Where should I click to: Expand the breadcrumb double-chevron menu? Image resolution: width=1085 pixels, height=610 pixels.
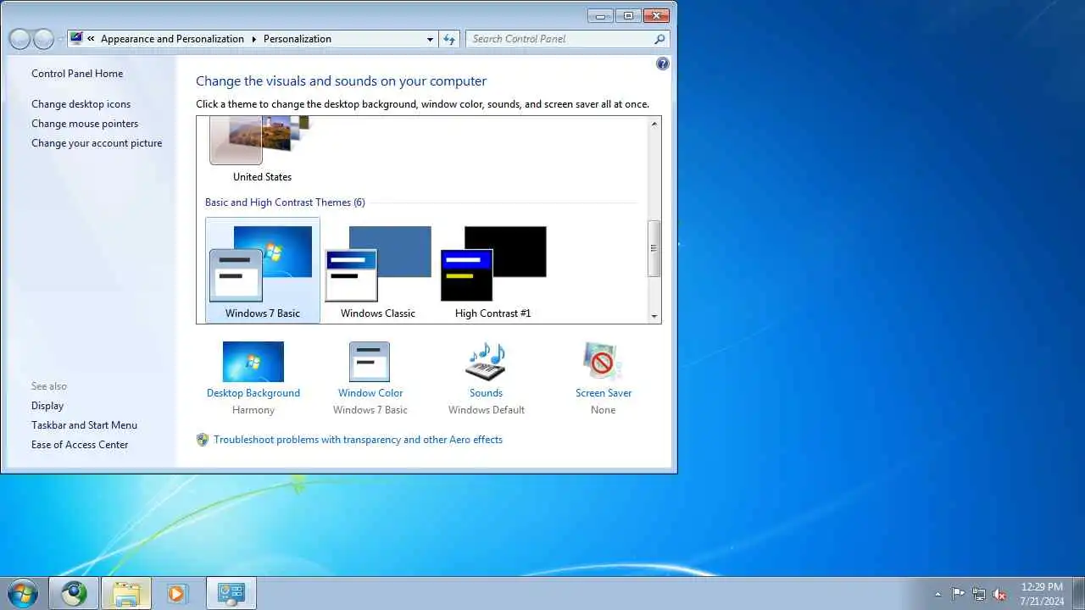[91, 39]
